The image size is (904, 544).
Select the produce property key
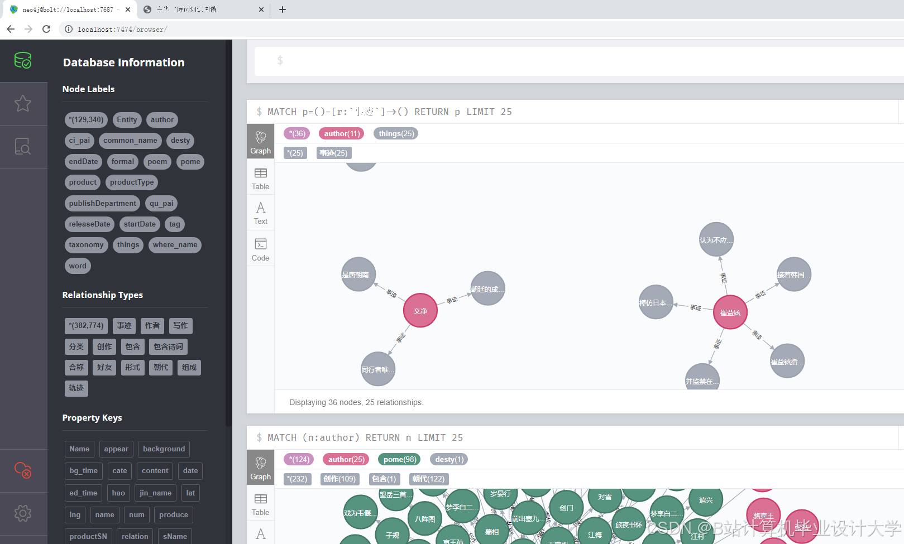(174, 515)
